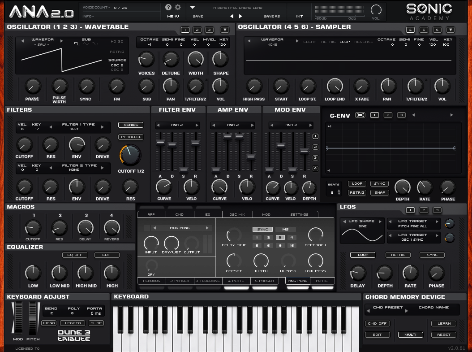472x352 pixels.
Task: Adjust the Amp Env release slider
Action: pyautogui.click(x=251, y=156)
